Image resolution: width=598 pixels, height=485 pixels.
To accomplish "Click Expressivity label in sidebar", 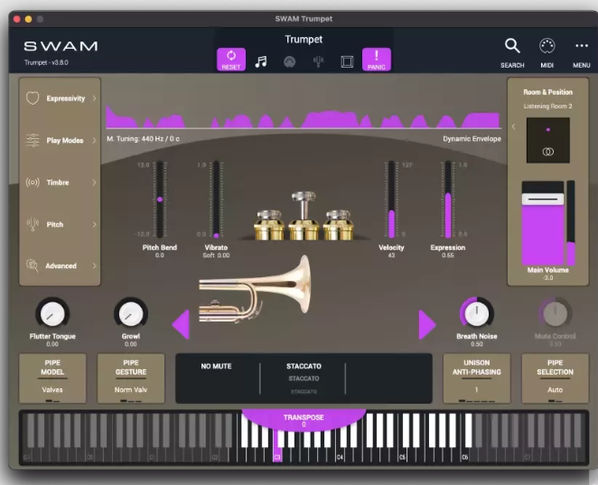I will 66,98.
